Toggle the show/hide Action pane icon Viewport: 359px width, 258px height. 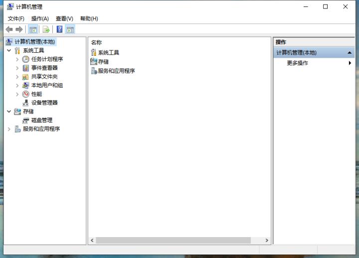coord(70,29)
